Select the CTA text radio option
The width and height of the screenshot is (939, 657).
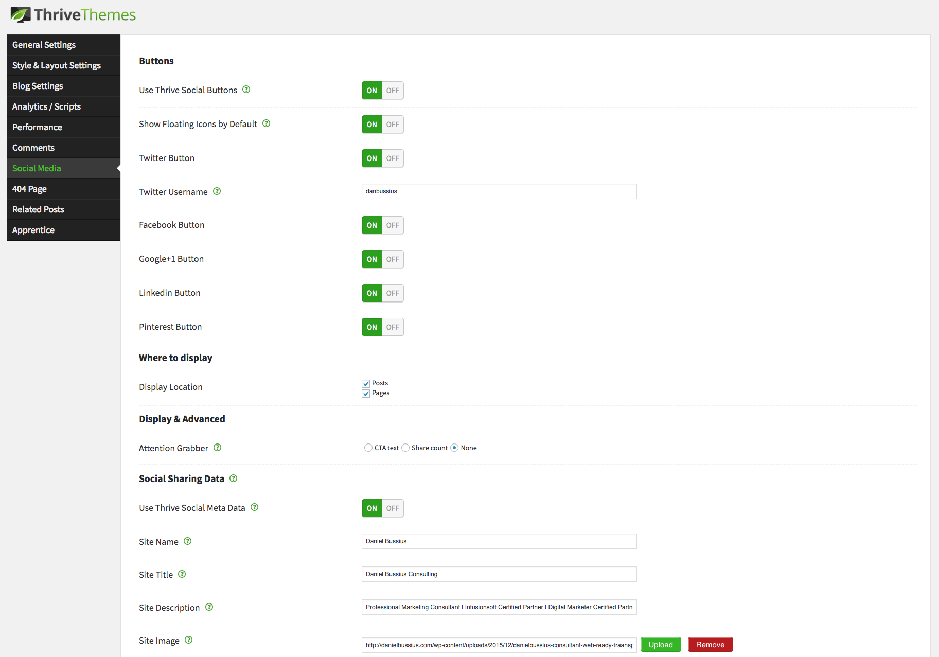point(368,448)
